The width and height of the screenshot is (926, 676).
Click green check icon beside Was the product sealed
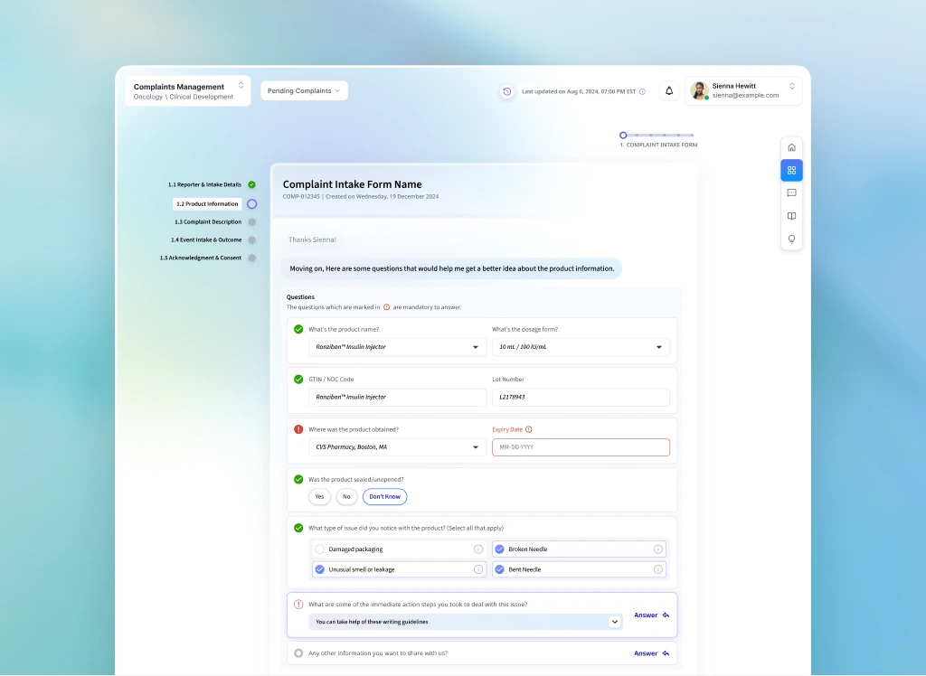[298, 479]
